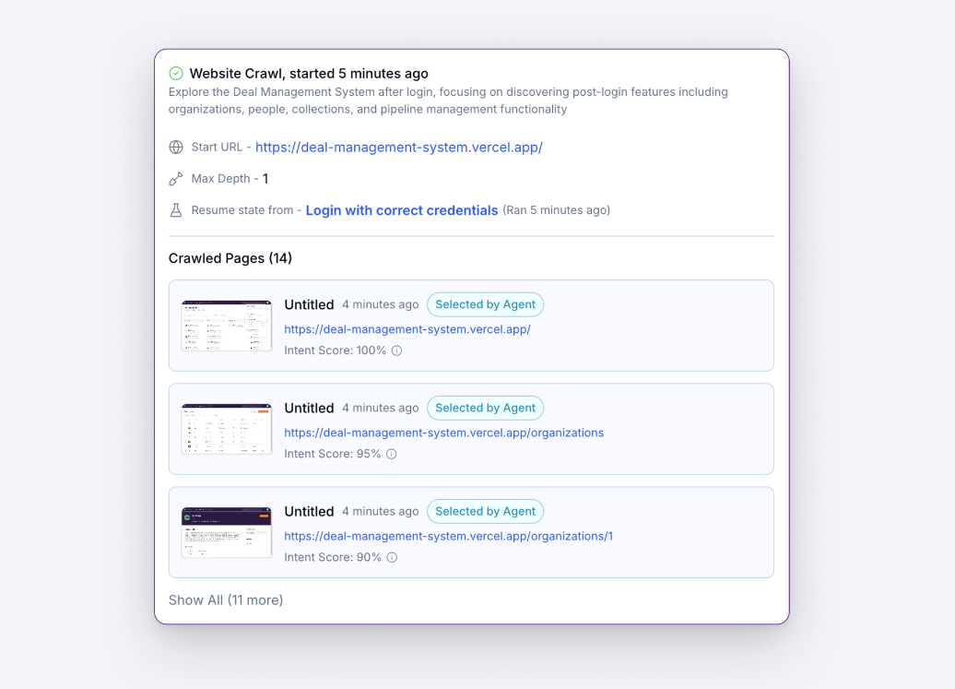Click Selected by Agent badge on first crawled page
Screen dimensions: 955x689
[485, 304]
